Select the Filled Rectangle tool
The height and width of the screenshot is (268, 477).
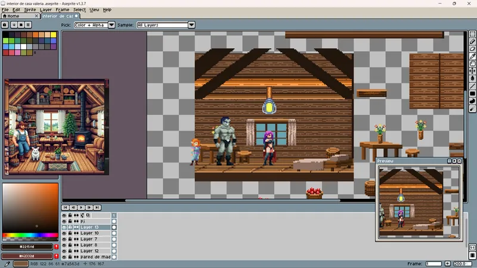(472, 94)
